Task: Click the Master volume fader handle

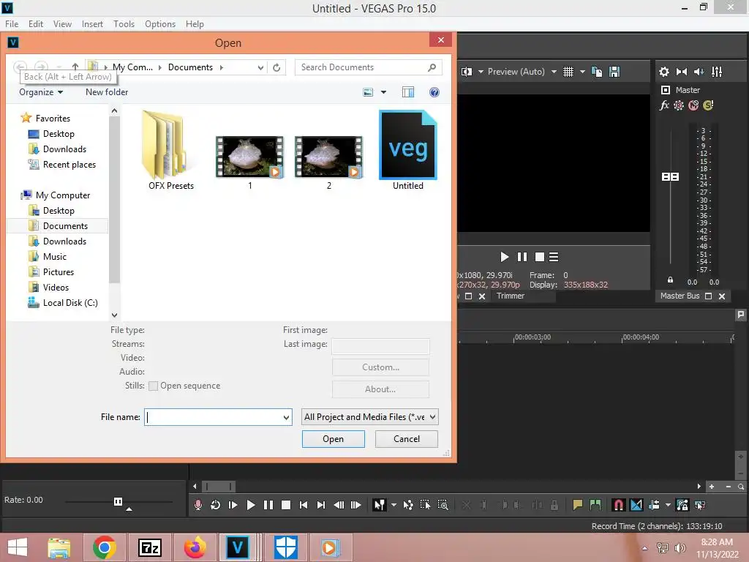Action: (x=670, y=177)
